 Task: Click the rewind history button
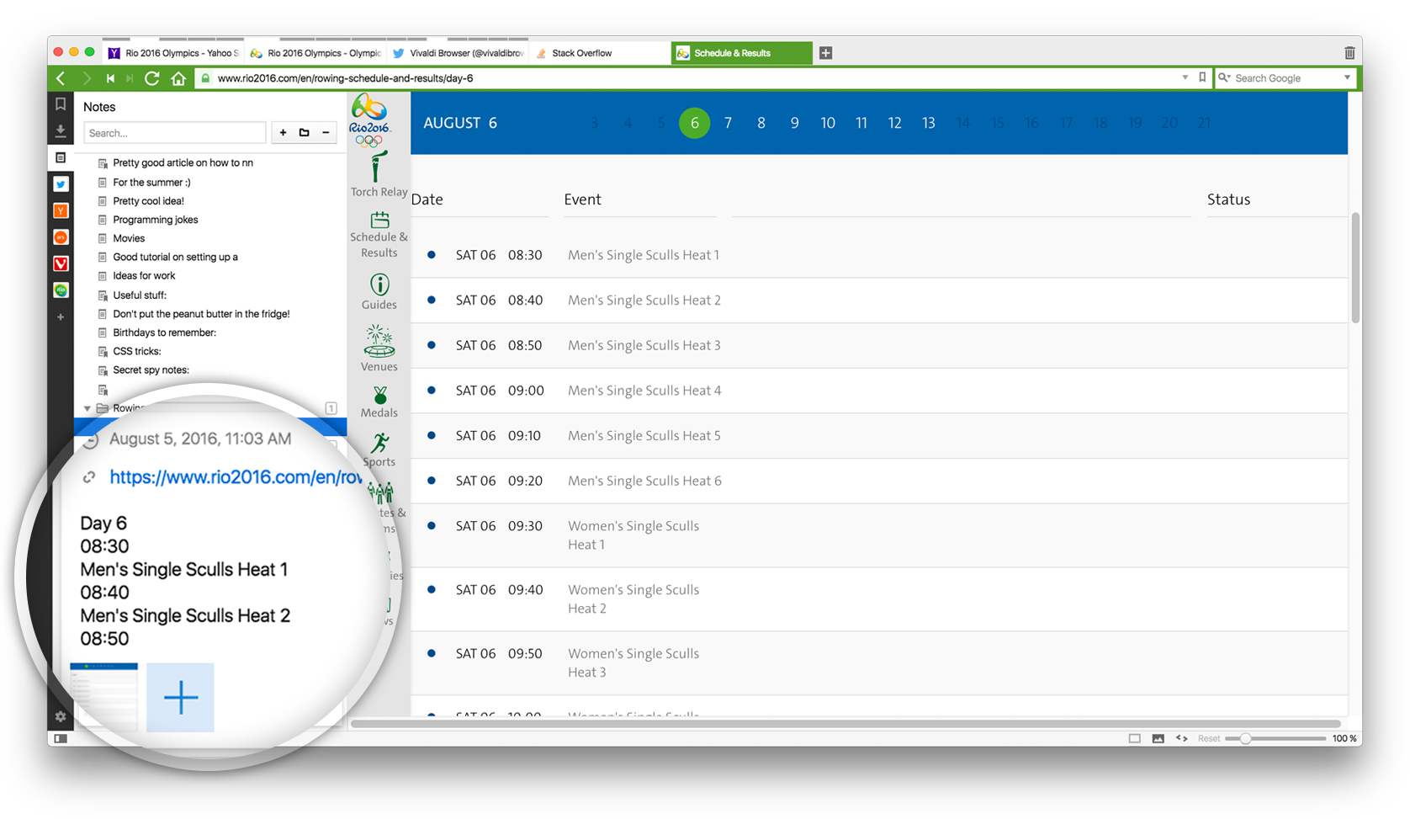tap(110, 78)
